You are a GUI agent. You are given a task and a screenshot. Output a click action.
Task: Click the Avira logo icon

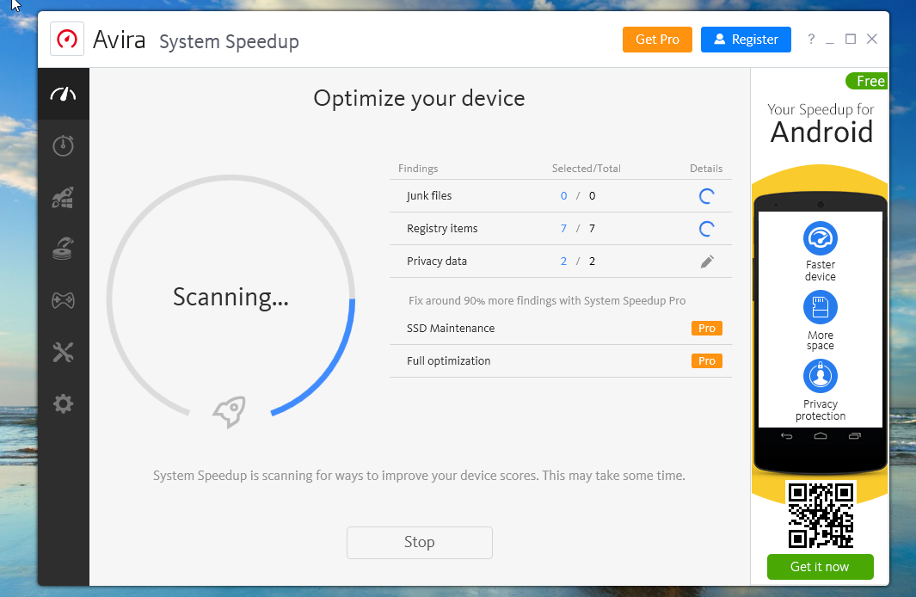click(66, 39)
